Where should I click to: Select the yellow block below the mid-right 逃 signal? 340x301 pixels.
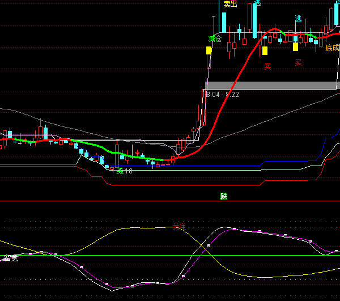pos(296,47)
